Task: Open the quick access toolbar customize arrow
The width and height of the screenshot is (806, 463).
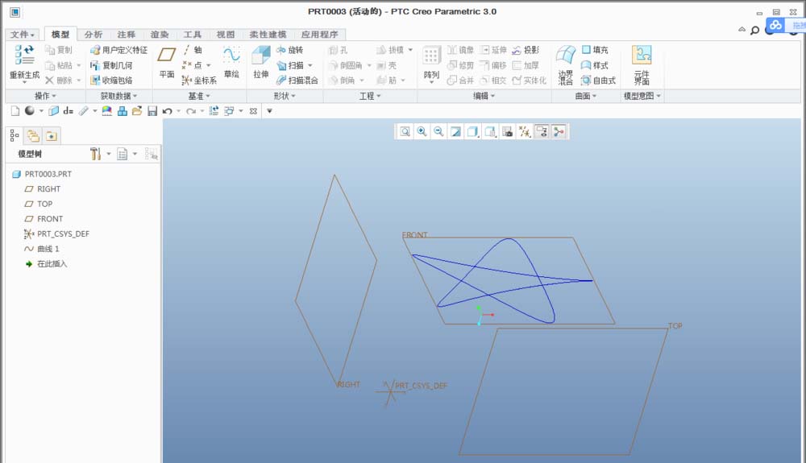Action: click(269, 111)
